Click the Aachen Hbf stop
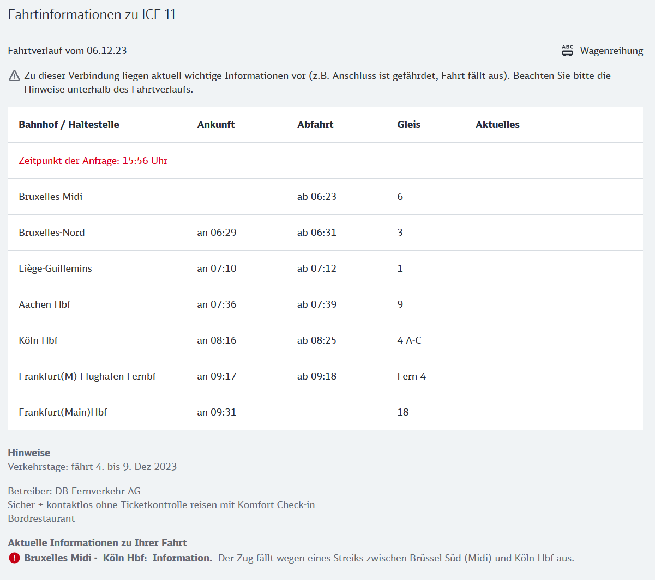 pyautogui.click(x=45, y=304)
